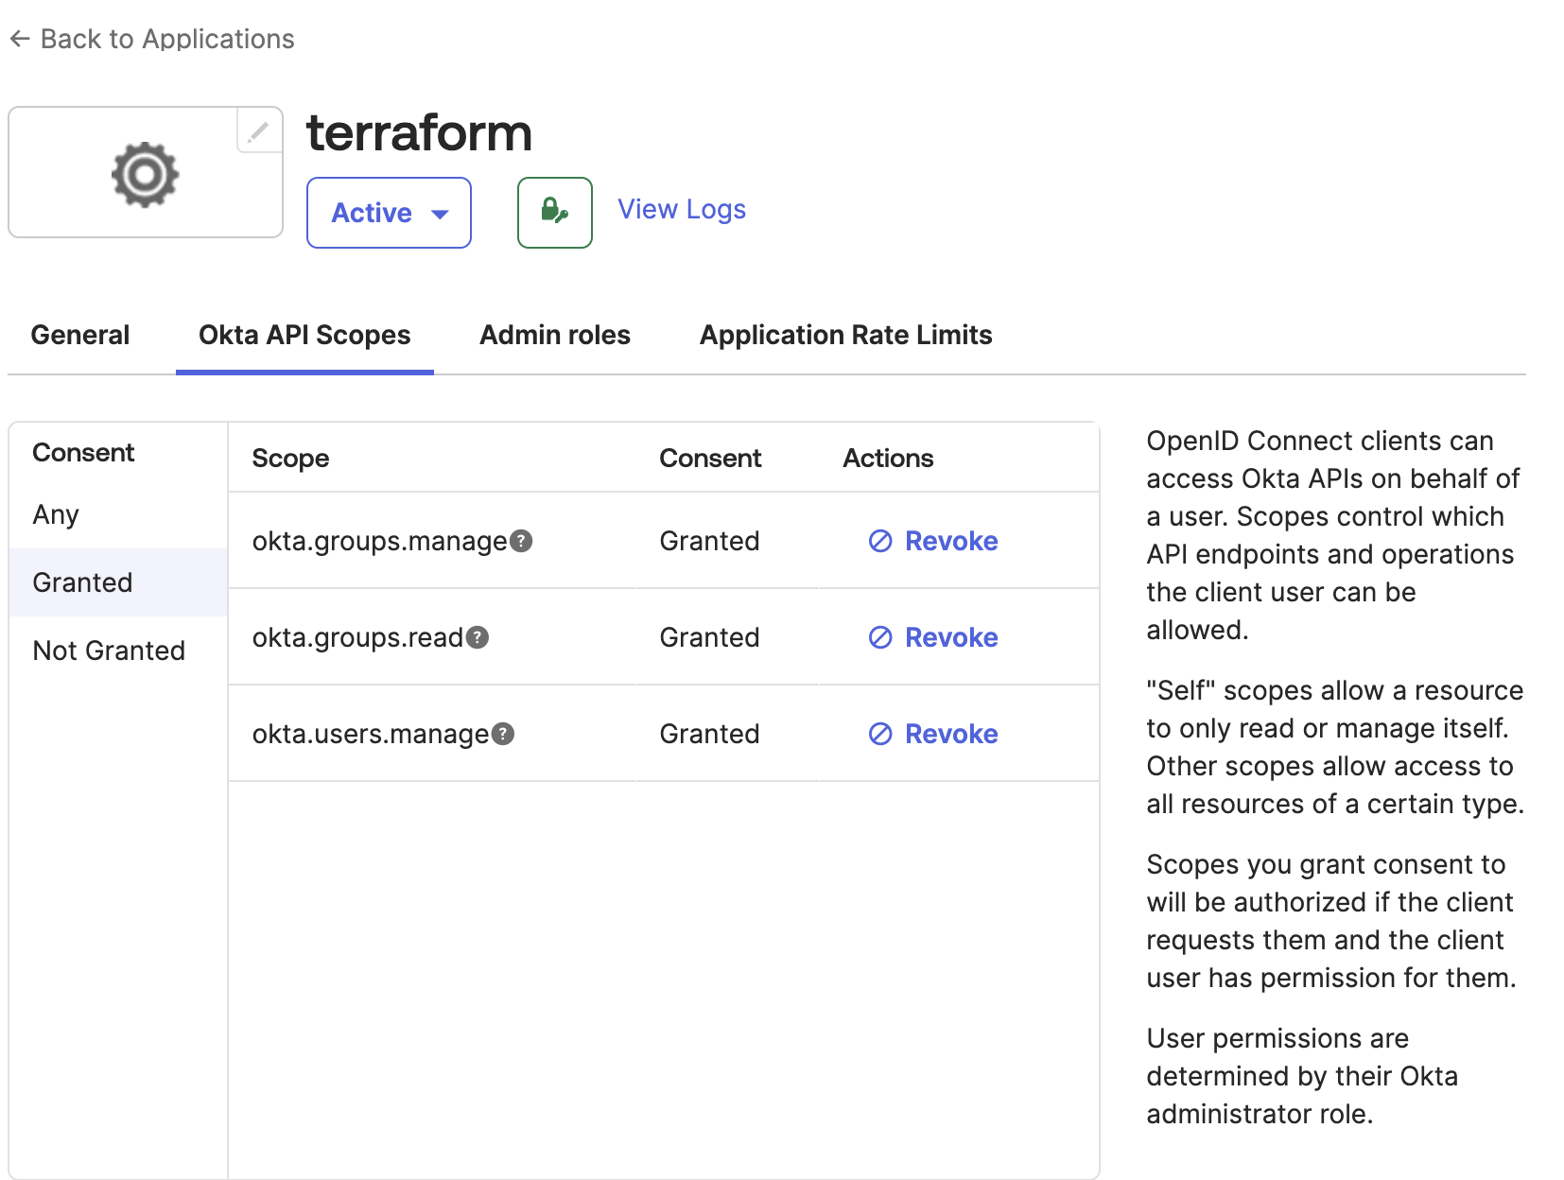
Task: Click Granted status in okta.groups.read row
Action: point(710,637)
